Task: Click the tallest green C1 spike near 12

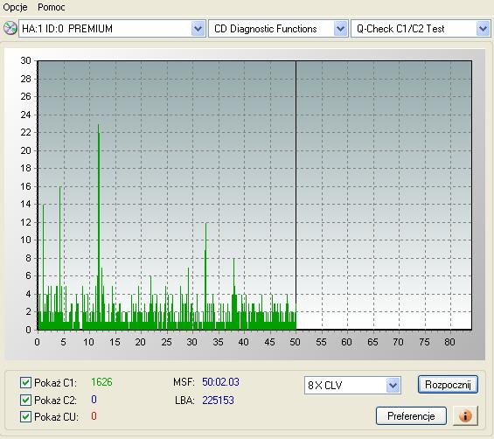Action: click(99, 226)
